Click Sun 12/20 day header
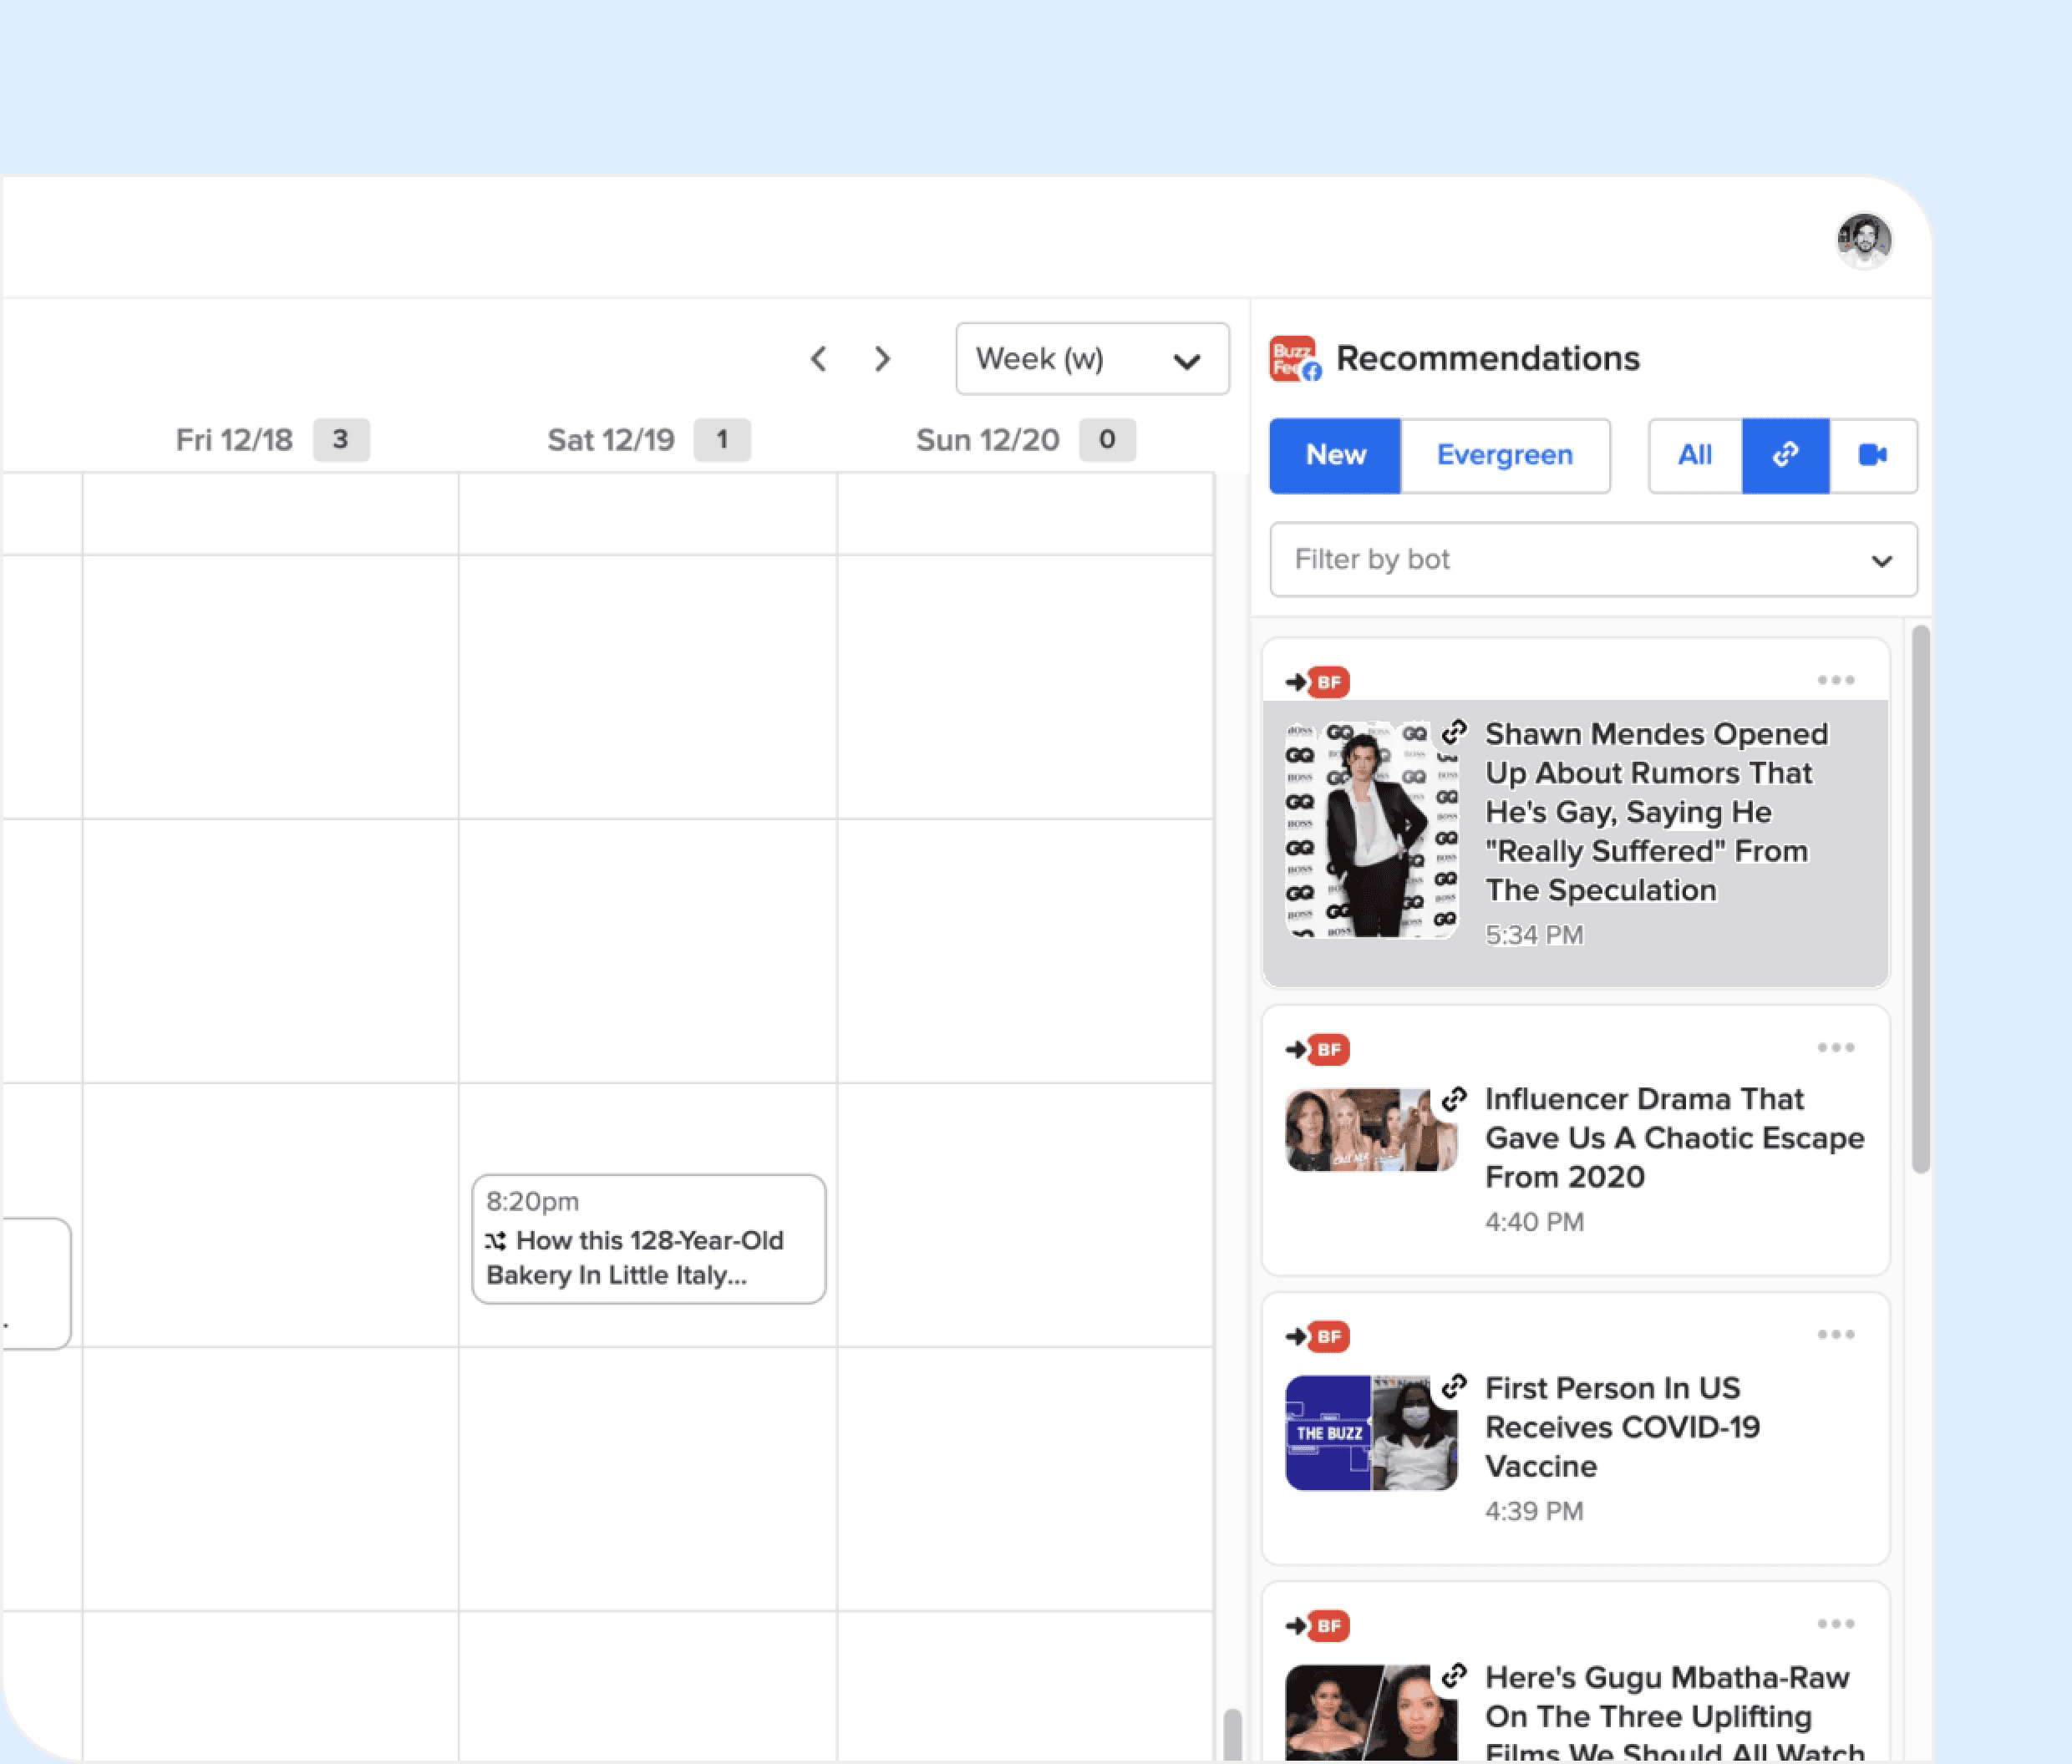This screenshot has width=2072, height=1764. click(x=987, y=440)
